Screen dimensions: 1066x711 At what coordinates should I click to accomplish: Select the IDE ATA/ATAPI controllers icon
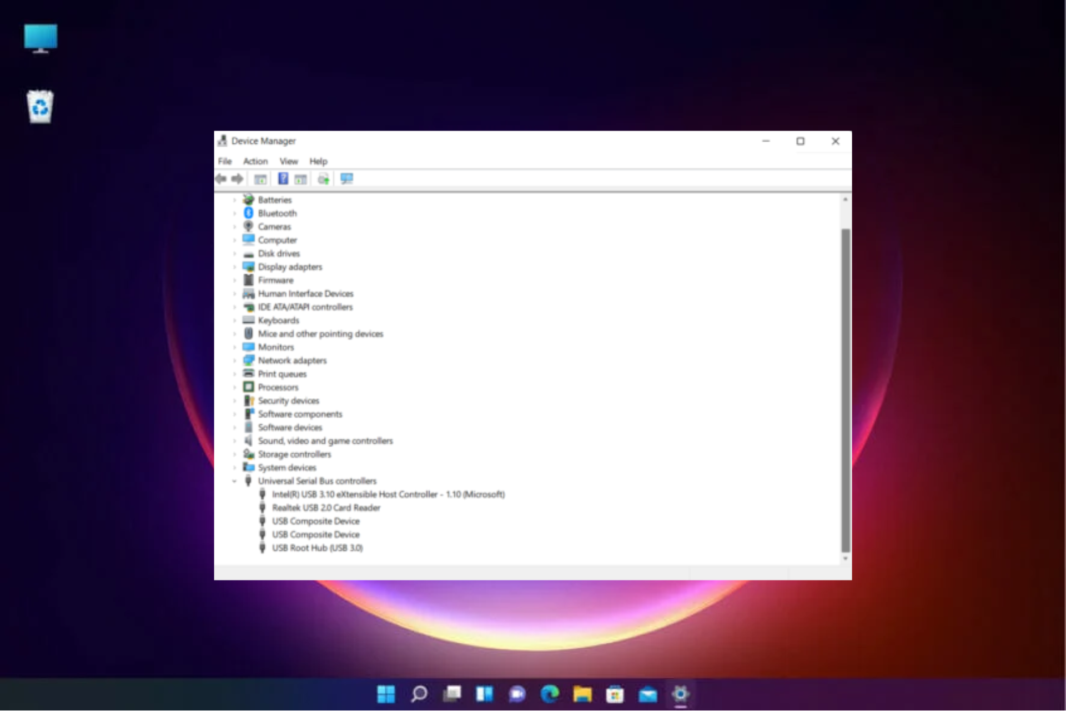click(249, 307)
